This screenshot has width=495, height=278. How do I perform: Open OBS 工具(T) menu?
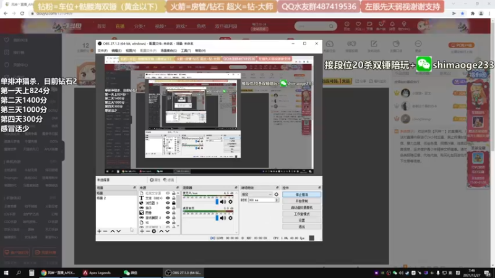coord(186,51)
